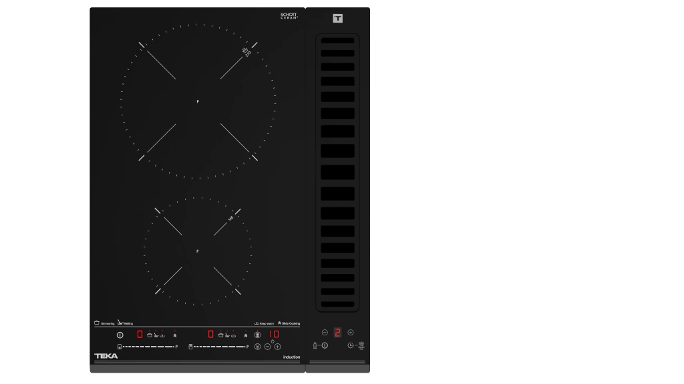Image resolution: width=684 pixels, height=384 pixels.
Task: Select melting icon for left zone
Action: click(156, 335)
